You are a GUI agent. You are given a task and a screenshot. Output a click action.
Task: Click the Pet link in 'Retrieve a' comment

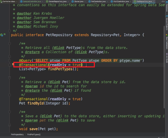pos(65,82)
